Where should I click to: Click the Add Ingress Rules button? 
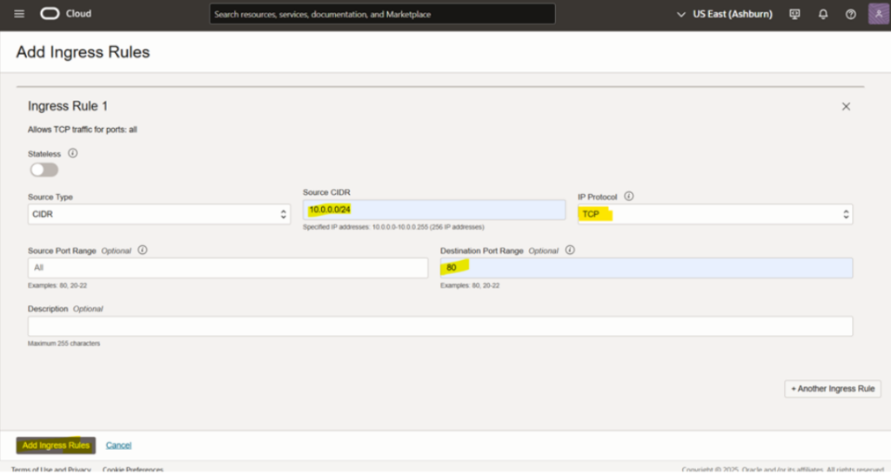pos(56,445)
